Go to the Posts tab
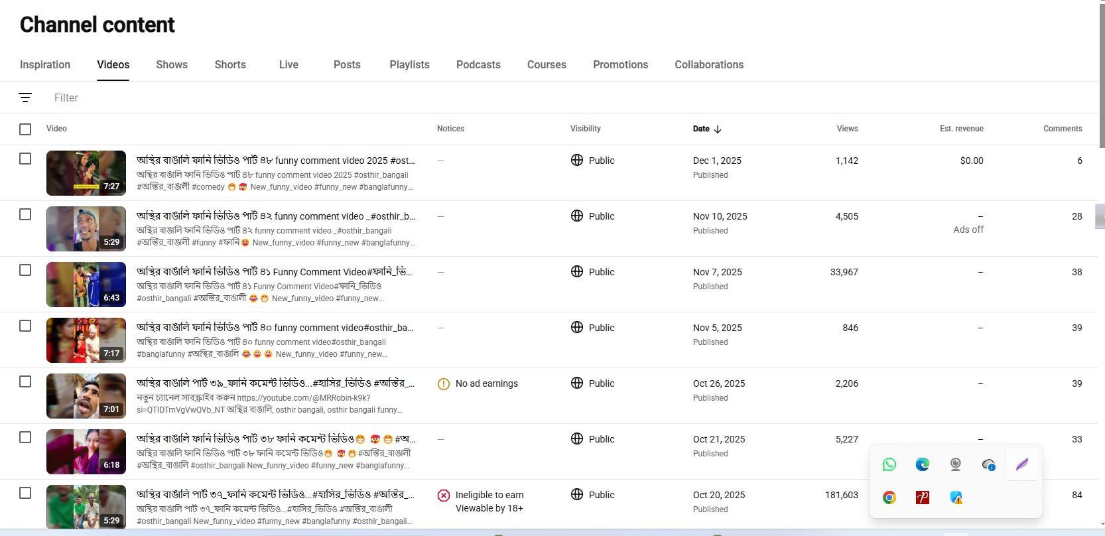This screenshot has width=1105, height=536. pos(347,64)
